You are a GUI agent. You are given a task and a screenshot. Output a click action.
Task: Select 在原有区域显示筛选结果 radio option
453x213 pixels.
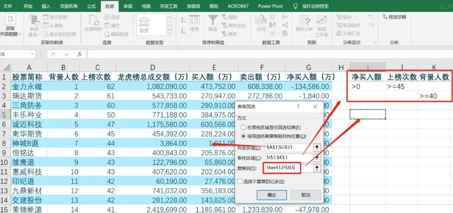click(x=244, y=127)
